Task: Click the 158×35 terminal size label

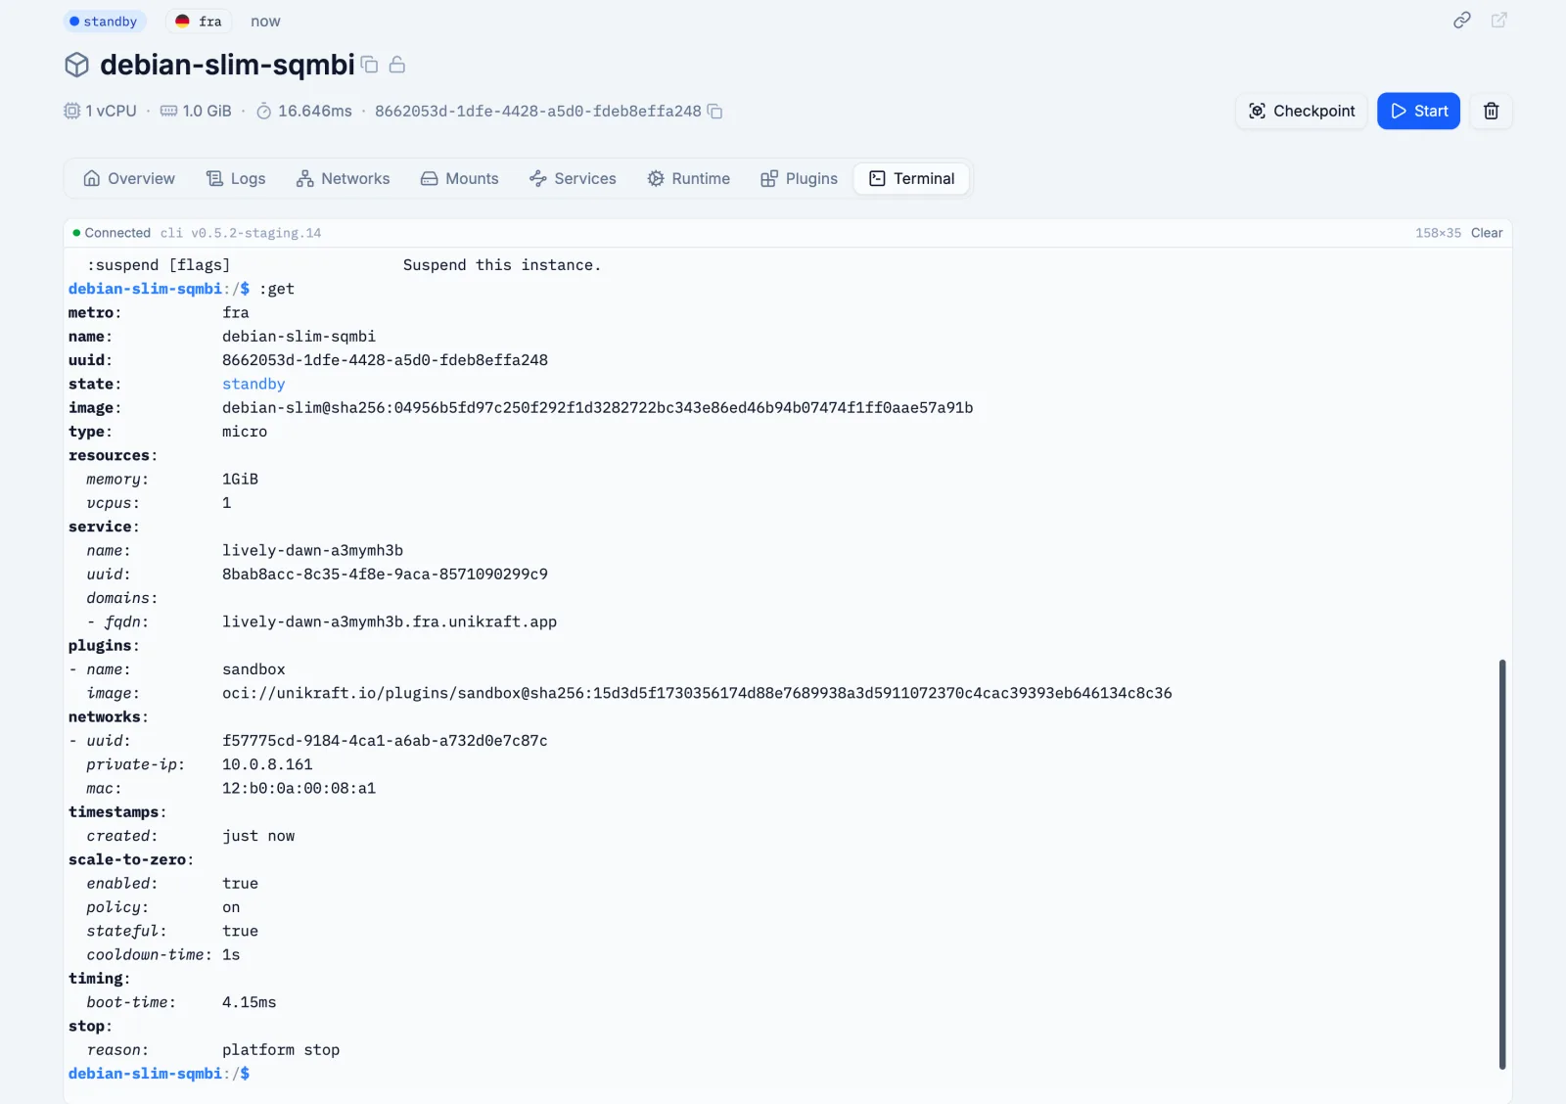Action: [1438, 233]
